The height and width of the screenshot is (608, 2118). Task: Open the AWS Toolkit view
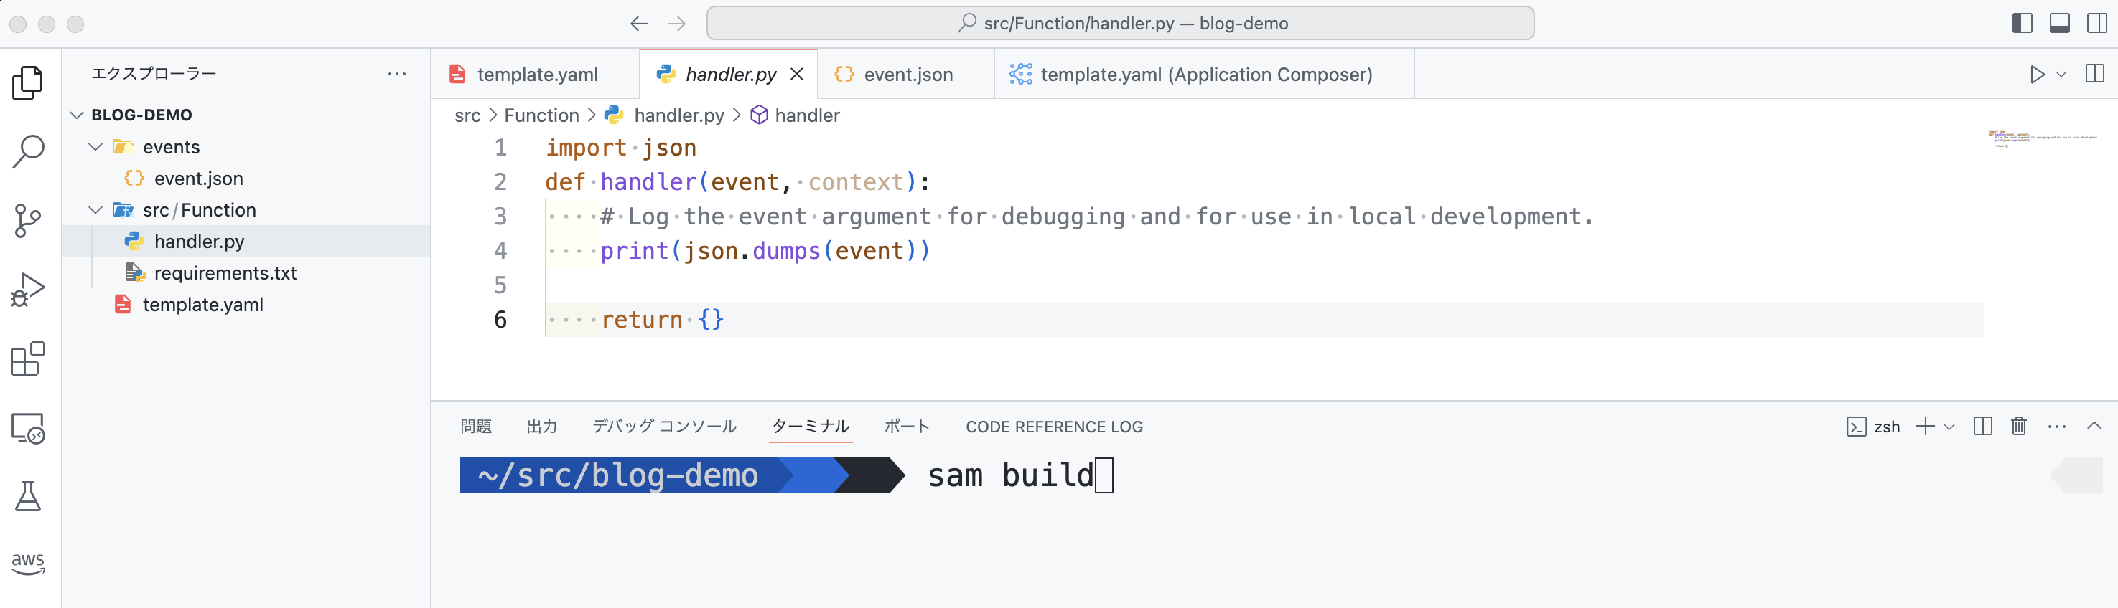(28, 563)
